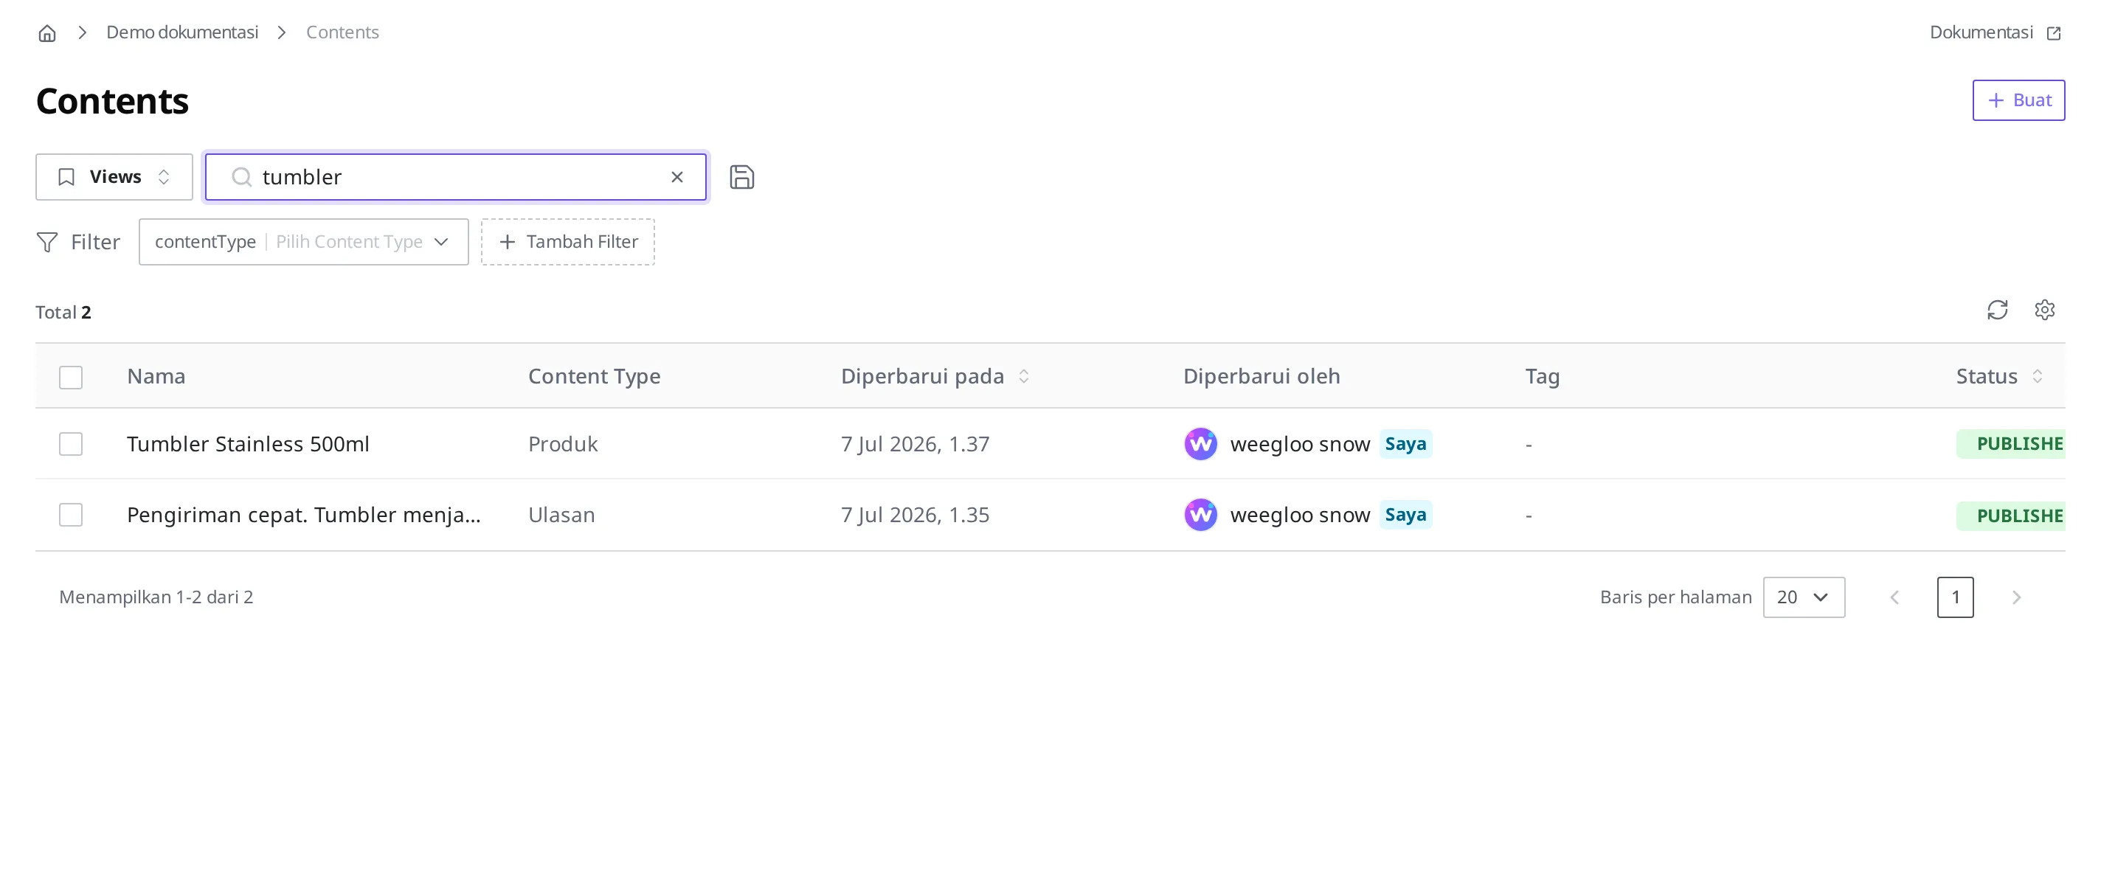Open the Demo dokumentasi breadcrumb
Viewport: 2101px width, 885px height.
pos(182,32)
